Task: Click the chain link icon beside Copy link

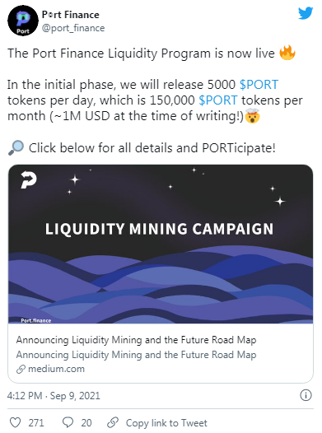Action: pos(113,422)
